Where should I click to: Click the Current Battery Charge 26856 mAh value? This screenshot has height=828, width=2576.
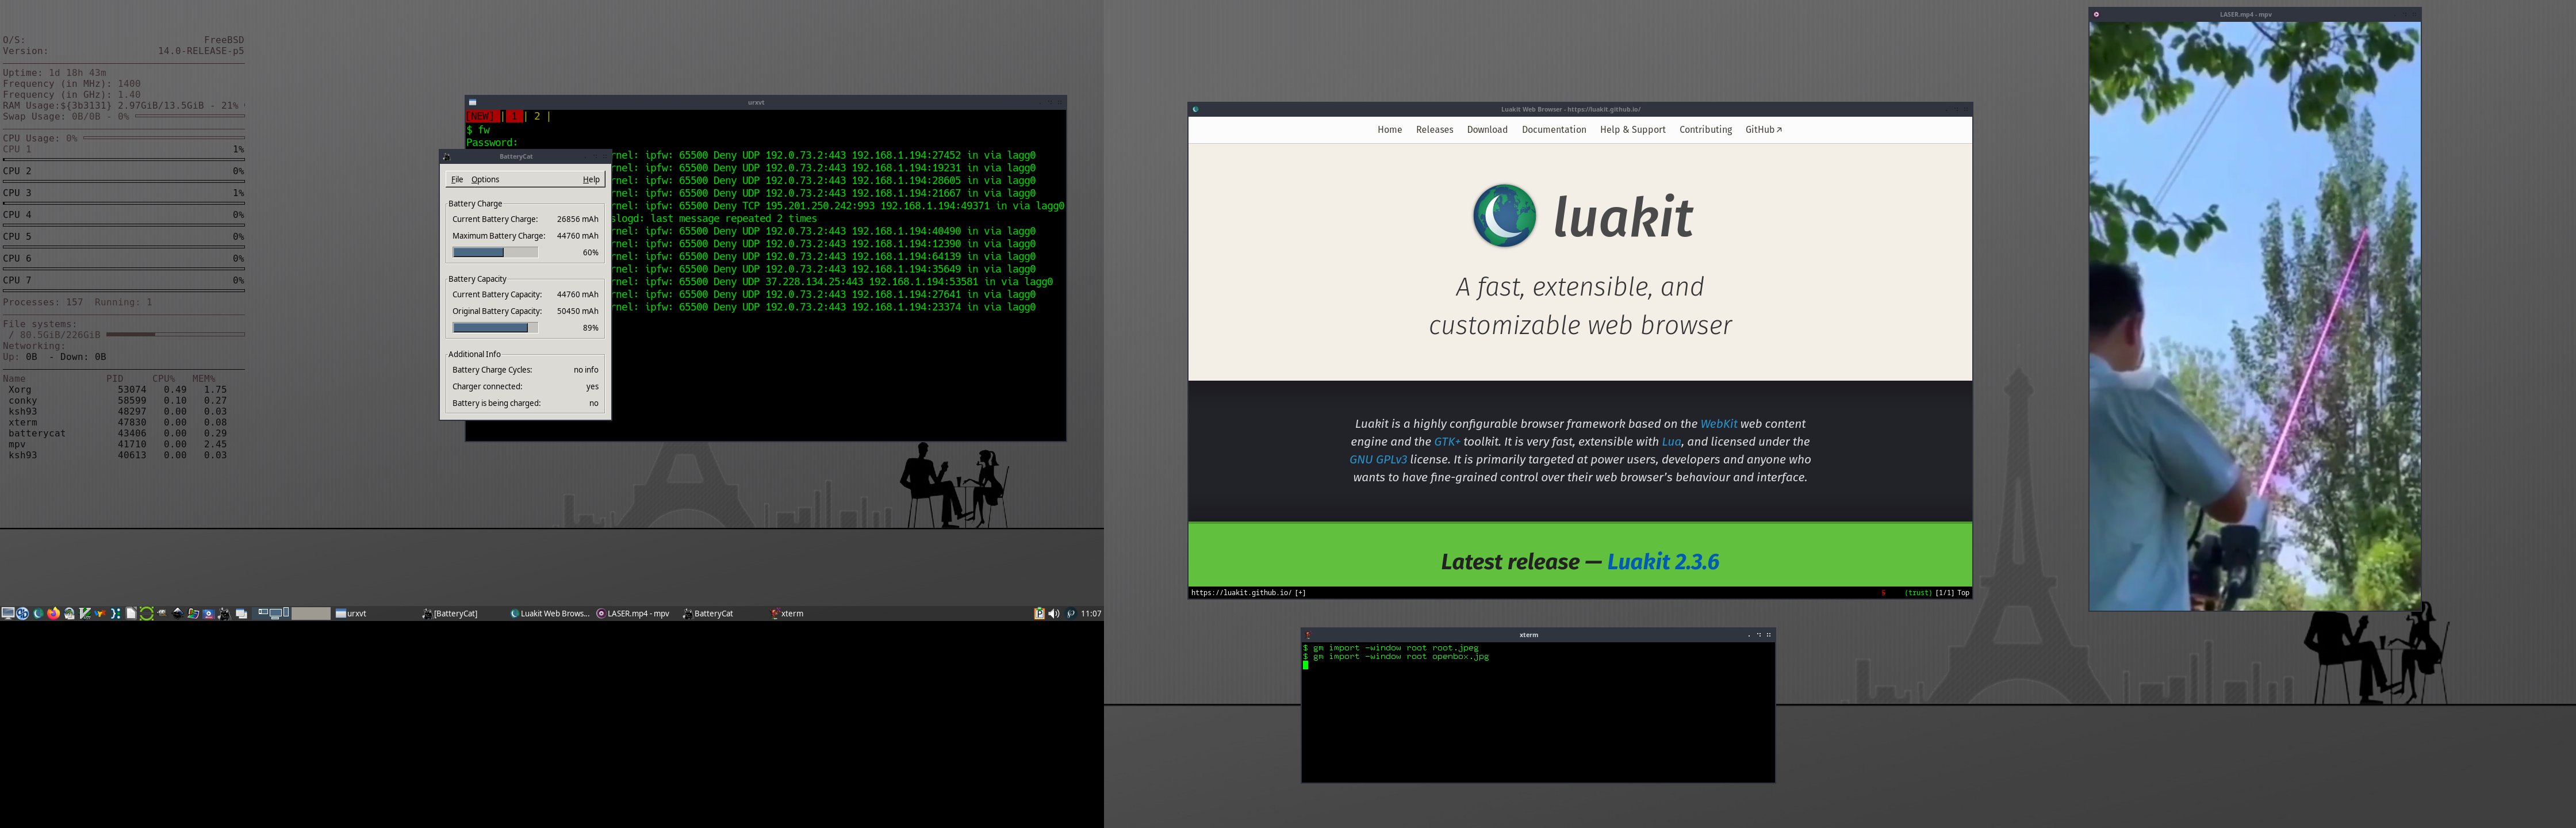577,219
